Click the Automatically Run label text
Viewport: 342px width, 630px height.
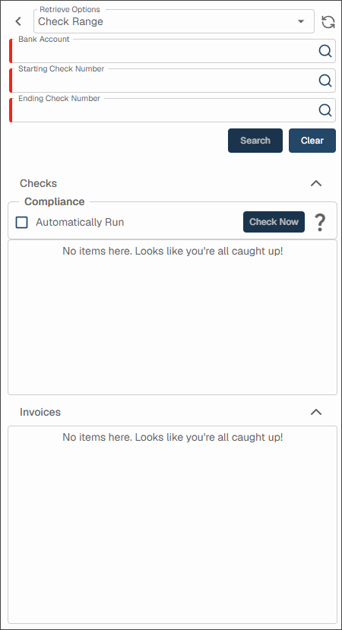[80, 222]
